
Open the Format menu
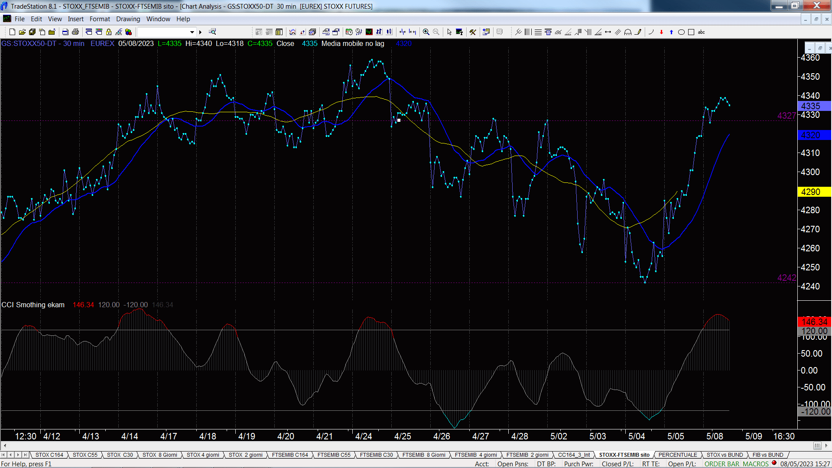coord(100,19)
